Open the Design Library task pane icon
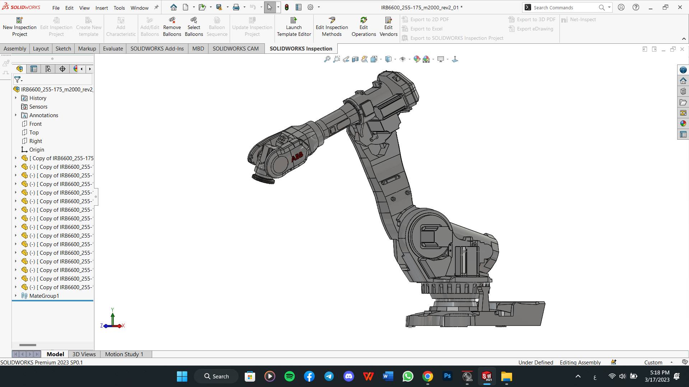This screenshot has width=689, height=387. click(683, 91)
